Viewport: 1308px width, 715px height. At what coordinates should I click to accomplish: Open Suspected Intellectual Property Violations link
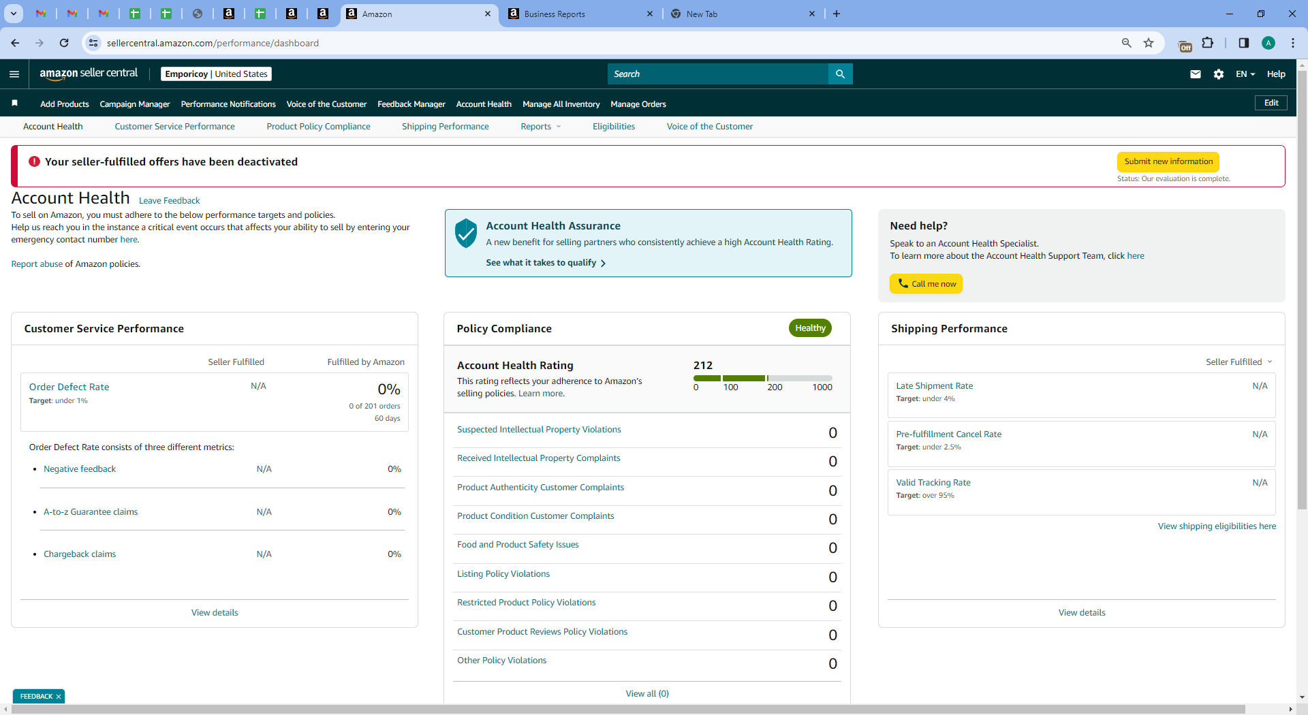539,430
